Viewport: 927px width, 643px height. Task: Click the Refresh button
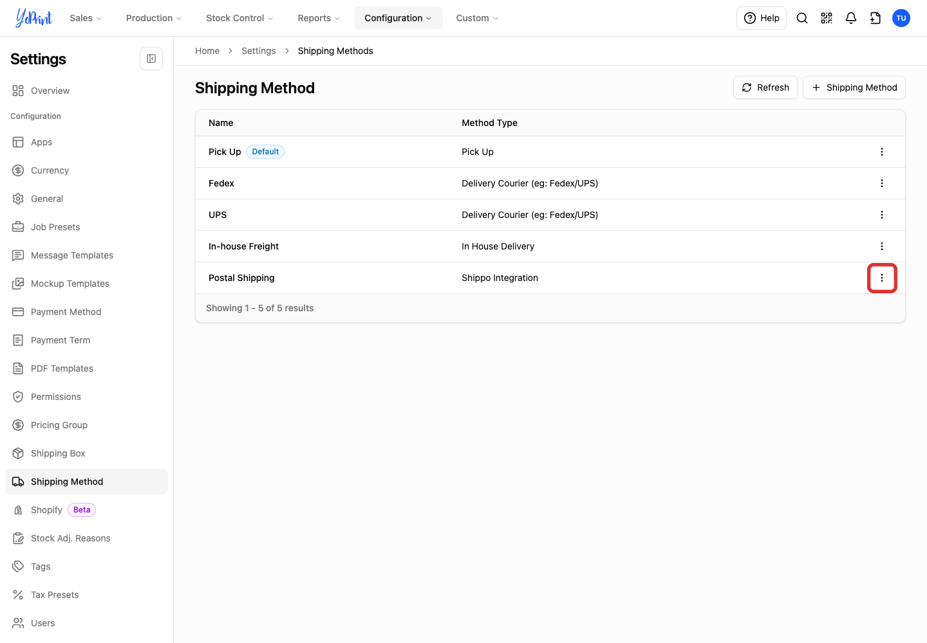[x=765, y=87]
